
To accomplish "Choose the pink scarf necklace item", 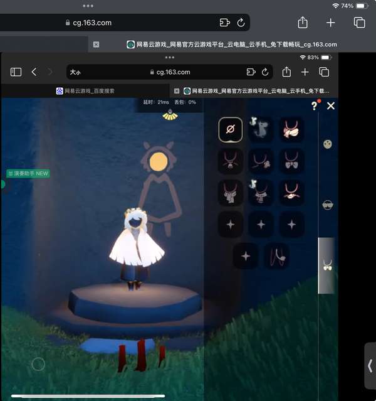I will pyautogui.click(x=291, y=129).
